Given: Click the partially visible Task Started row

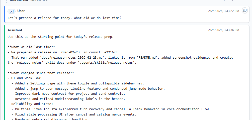Looking at the screenshot, I should pos(28,1).
